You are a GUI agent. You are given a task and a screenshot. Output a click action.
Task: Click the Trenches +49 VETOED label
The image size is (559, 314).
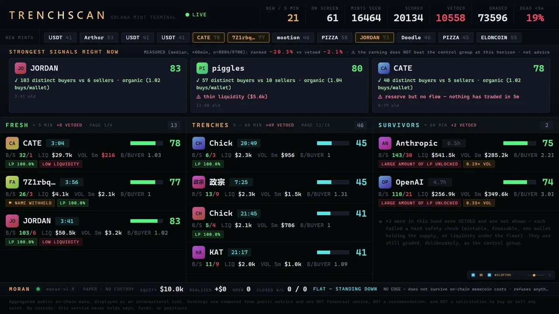click(x=279, y=125)
